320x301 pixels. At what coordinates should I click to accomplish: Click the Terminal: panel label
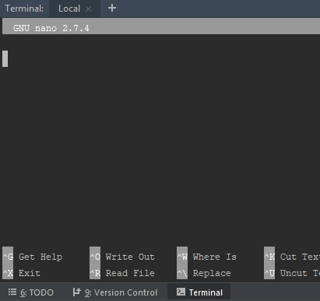click(x=24, y=9)
